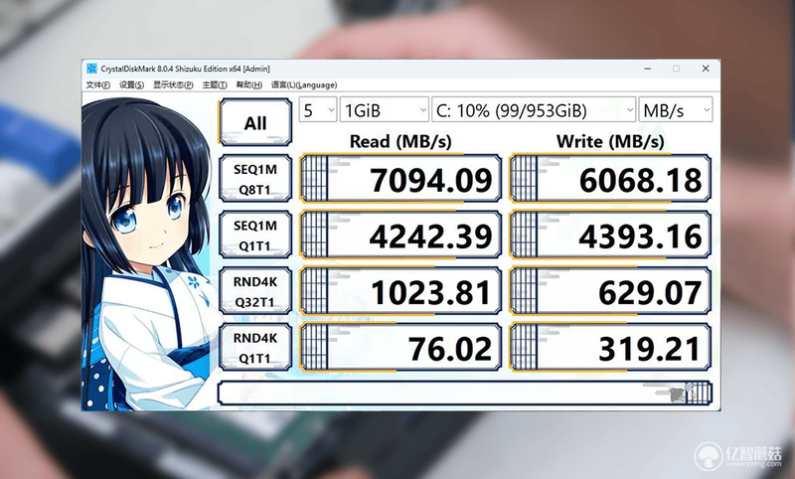Expand the MB/s unit dropdown

[676, 110]
